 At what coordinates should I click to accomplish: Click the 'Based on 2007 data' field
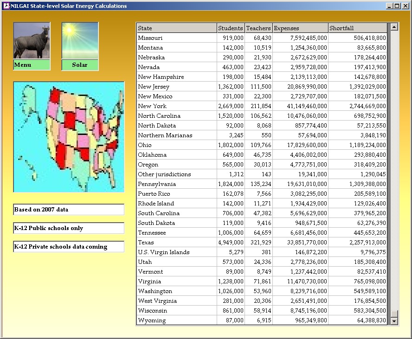pyautogui.click(x=69, y=210)
